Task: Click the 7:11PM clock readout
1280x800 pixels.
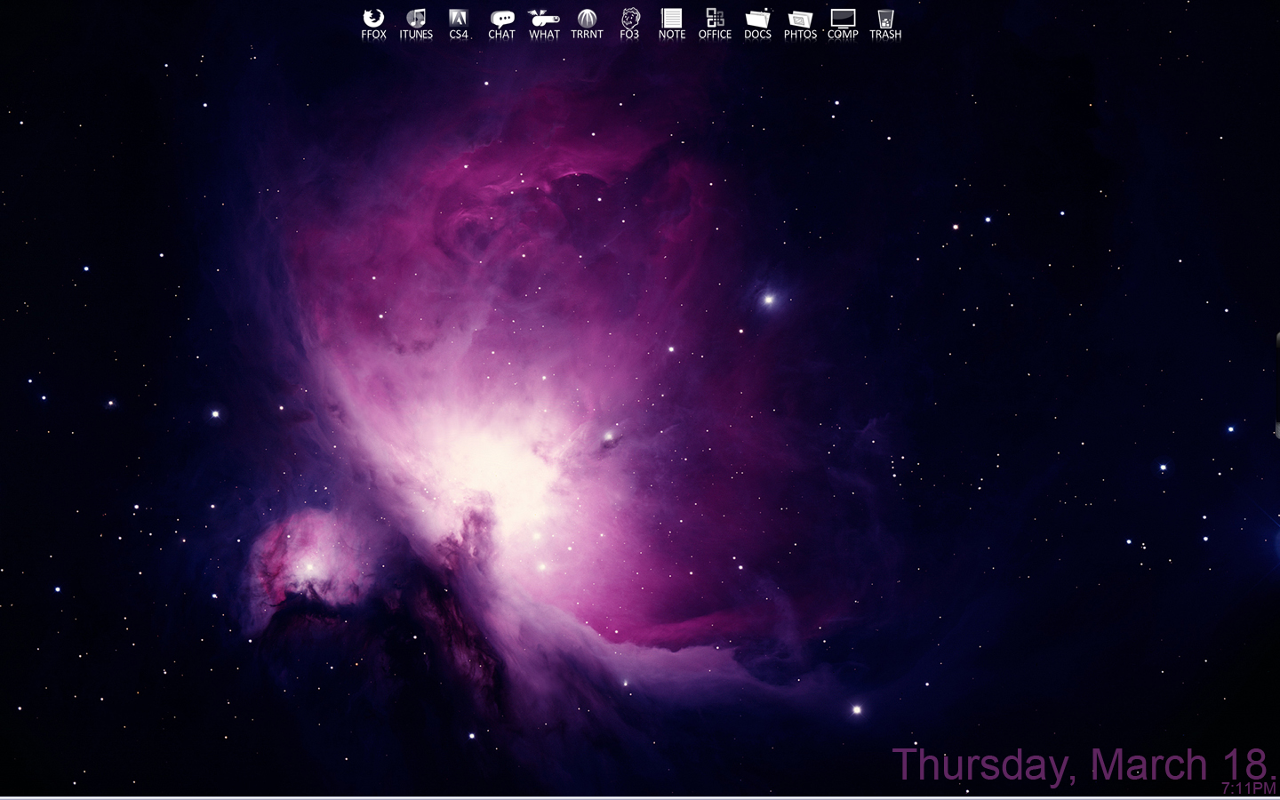Action: pyautogui.click(x=1248, y=786)
